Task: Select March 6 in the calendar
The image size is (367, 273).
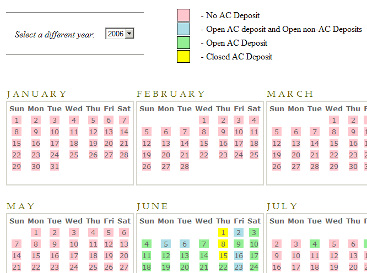Action: (x=296, y=132)
